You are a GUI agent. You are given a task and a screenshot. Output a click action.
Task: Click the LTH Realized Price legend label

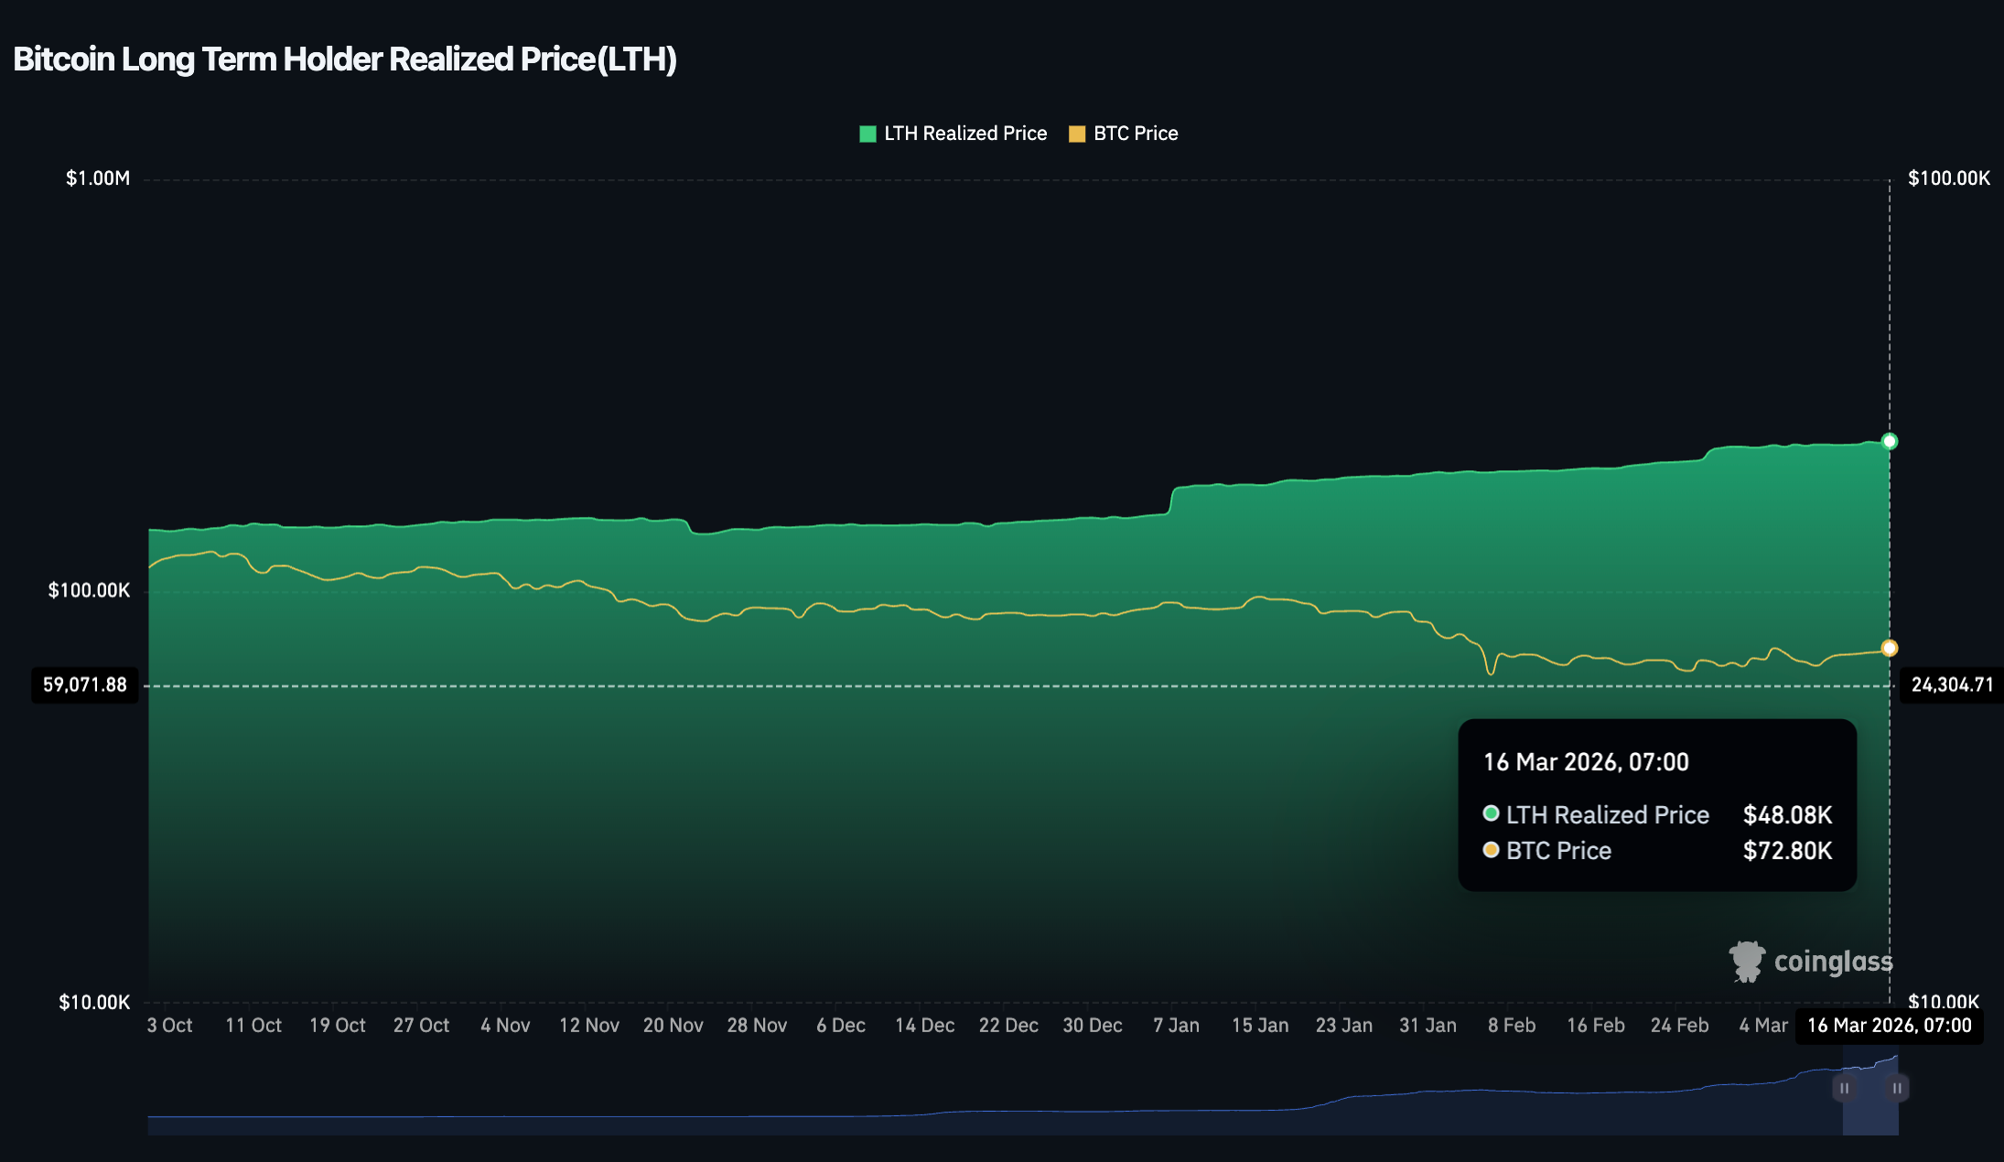point(964,134)
